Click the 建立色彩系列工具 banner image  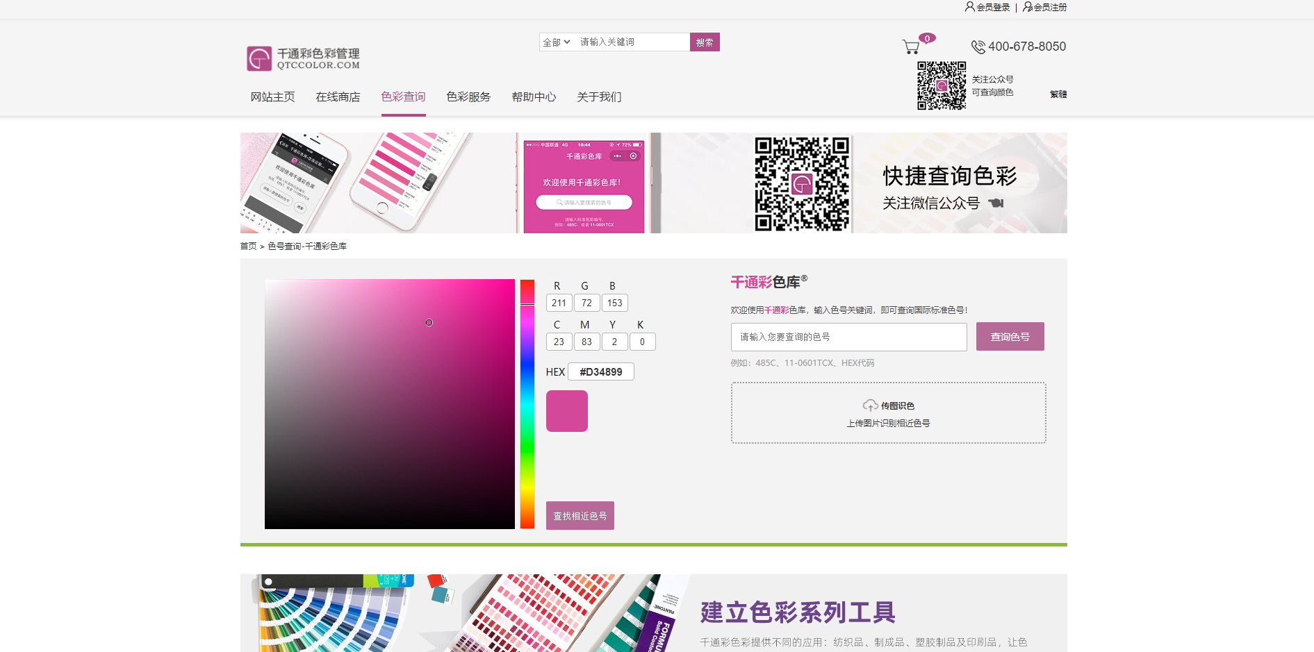[x=654, y=613]
